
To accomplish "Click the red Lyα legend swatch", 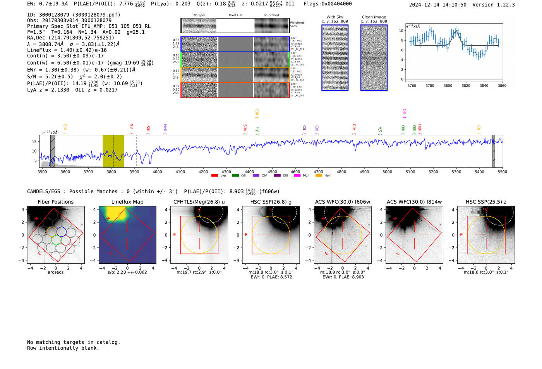I will coord(214,176).
